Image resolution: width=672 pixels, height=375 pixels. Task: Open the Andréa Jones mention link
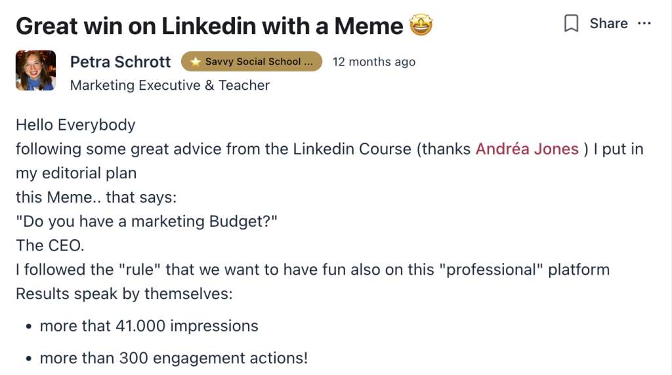point(527,149)
